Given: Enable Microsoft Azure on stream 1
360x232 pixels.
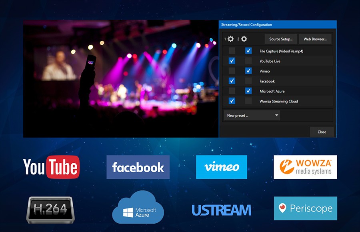Looking at the screenshot, I should pos(232,91).
